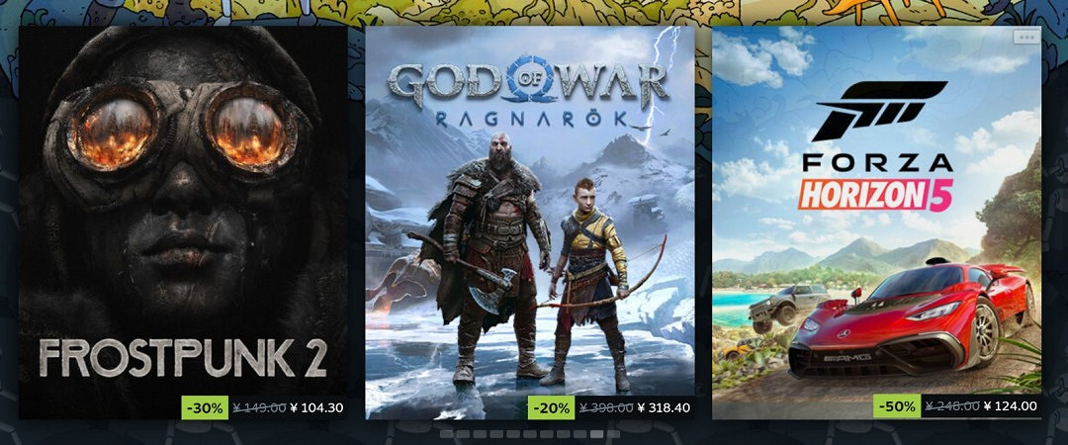Open the three-dot options on Forza Horizon 5
1068x445 pixels.
pos(1026,37)
